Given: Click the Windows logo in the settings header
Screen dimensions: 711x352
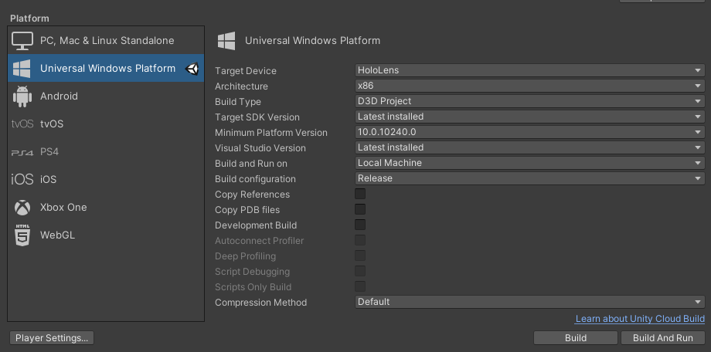Looking at the screenshot, I should pyautogui.click(x=226, y=41).
